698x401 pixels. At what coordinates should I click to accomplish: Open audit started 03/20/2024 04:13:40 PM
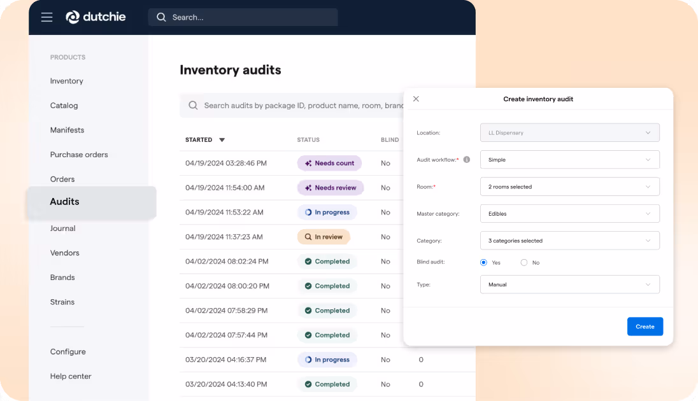[x=226, y=384]
